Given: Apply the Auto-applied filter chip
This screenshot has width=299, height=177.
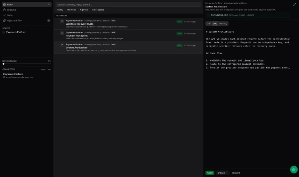Looking at the screenshot, I should [98, 10].
